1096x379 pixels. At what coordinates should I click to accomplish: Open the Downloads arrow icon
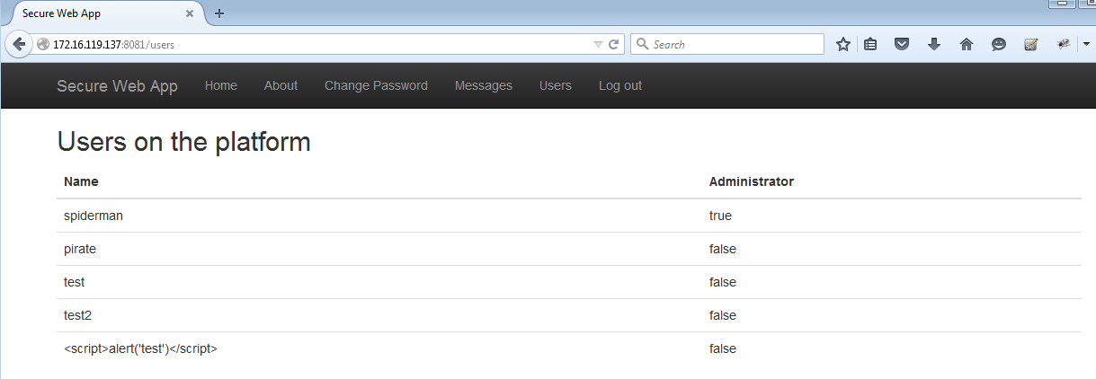(934, 44)
